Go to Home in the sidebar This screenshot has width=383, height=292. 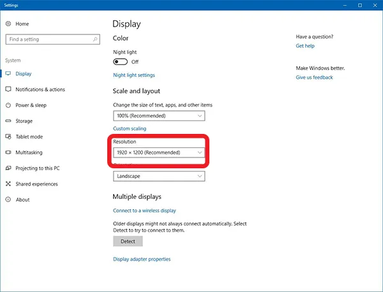22,24
